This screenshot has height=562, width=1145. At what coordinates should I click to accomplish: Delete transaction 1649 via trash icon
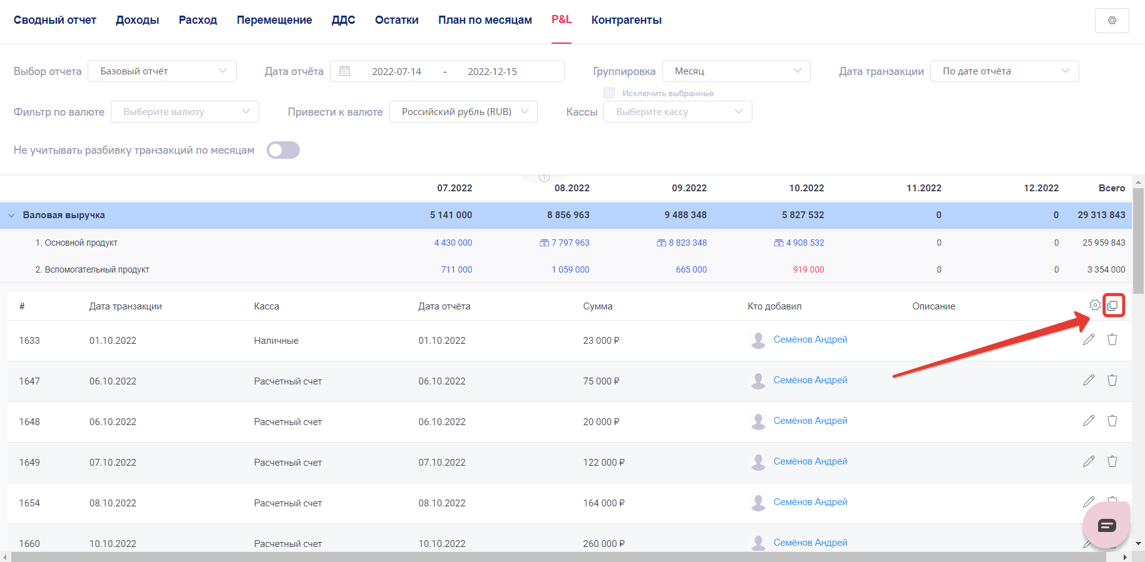click(x=1112, y=461)
